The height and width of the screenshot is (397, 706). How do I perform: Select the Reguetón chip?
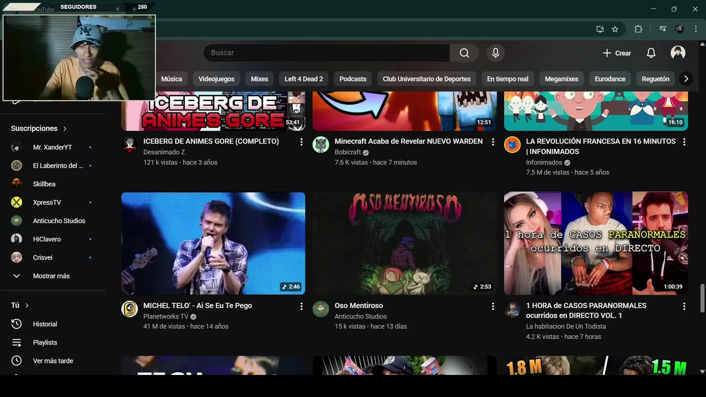coord(656,79)
